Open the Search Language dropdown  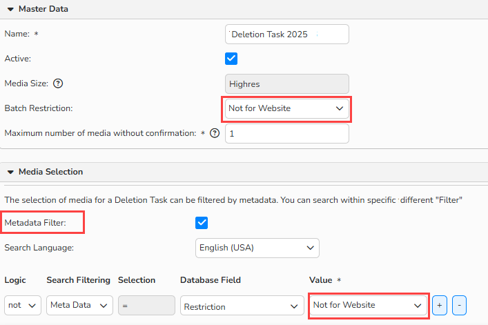pos(257,248)
